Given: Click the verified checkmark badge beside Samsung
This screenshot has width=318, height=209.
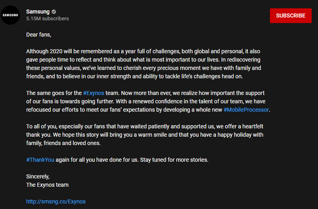Looking at the screenshot, I should [54, 12].
